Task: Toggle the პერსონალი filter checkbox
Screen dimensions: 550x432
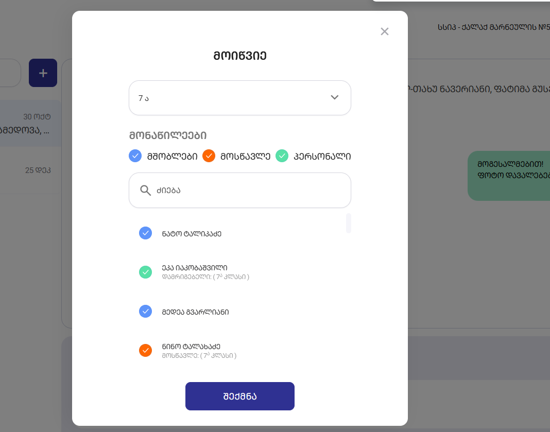Action: pyautogui.click(x=282, y=155)
